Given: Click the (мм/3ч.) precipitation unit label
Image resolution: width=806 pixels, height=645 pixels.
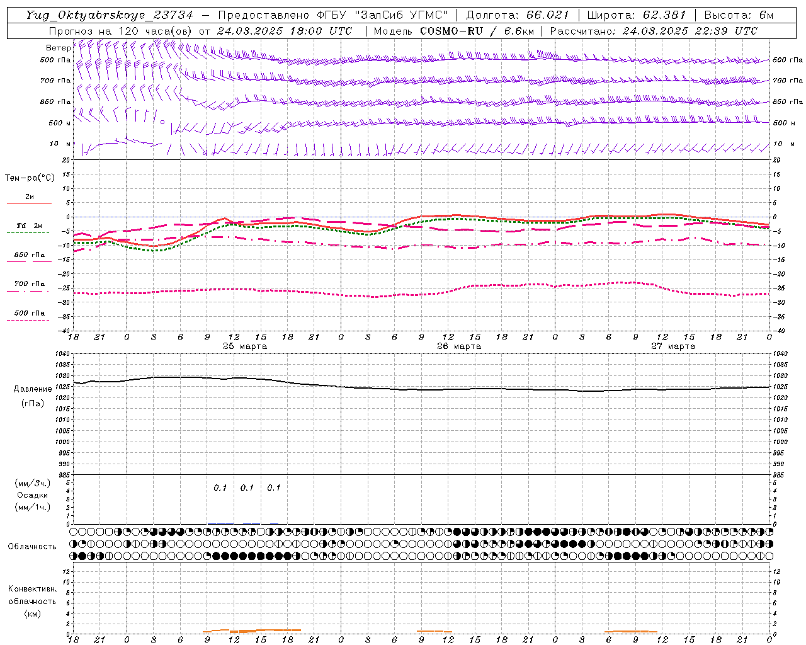Looking at the screenshot, I should pyautogui.click(x=33, y=483).
